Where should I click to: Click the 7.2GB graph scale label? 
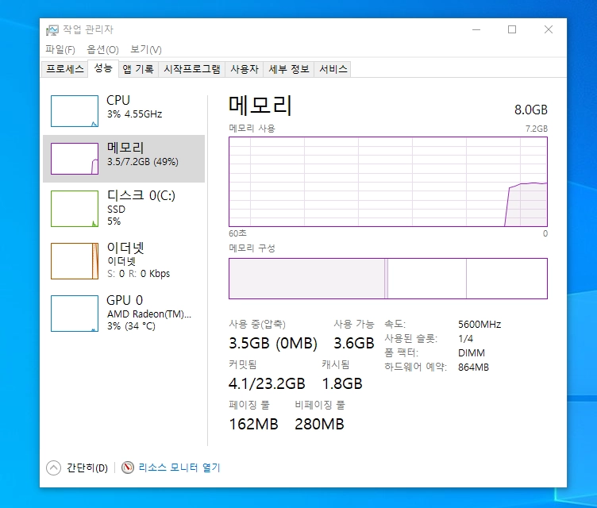coord(537,129)
